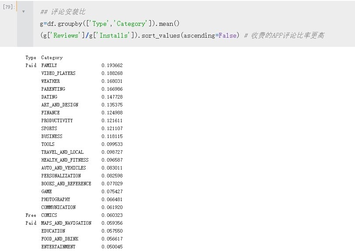Select the value 0.193662
The image size is (355, 251).
tap(112, 65)
